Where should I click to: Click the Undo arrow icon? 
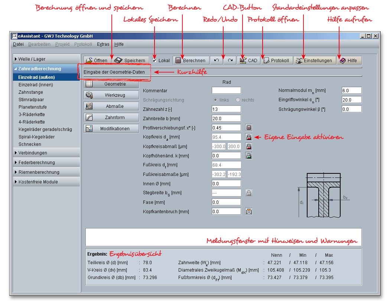217,60
